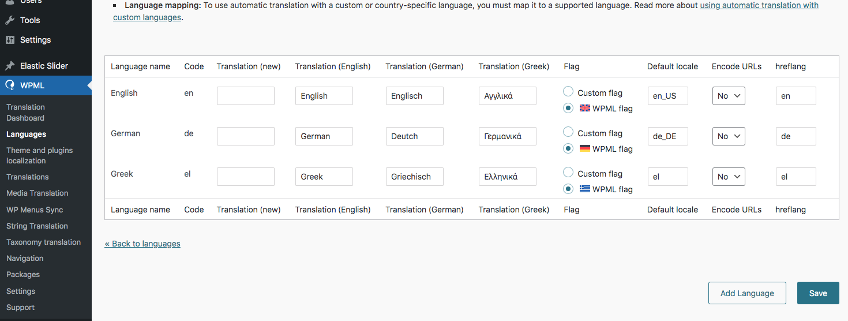
Task: Follow the Back to languages link
Action: [x=142, y=244]
